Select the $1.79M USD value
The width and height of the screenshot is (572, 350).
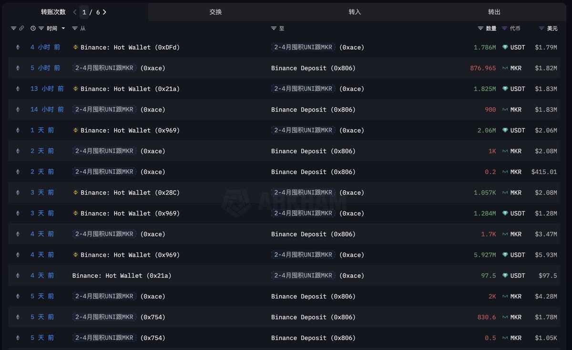coord(546,47)
